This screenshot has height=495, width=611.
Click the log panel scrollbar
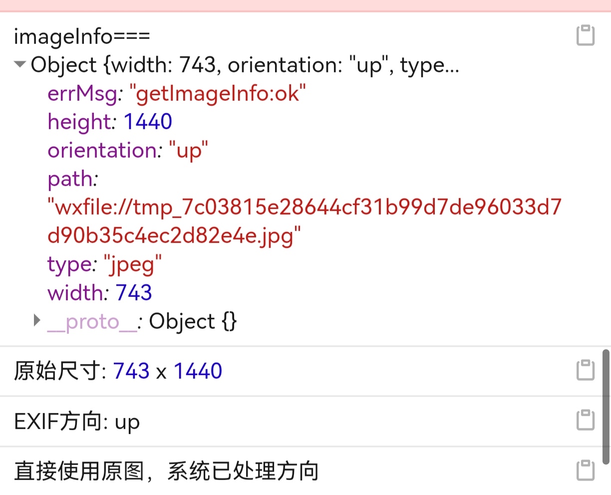(606, 407)
